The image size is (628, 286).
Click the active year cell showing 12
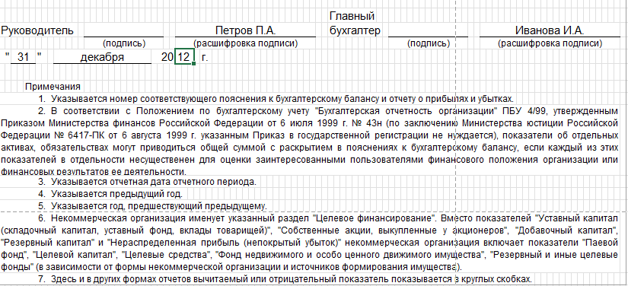[x=185, y=57]
